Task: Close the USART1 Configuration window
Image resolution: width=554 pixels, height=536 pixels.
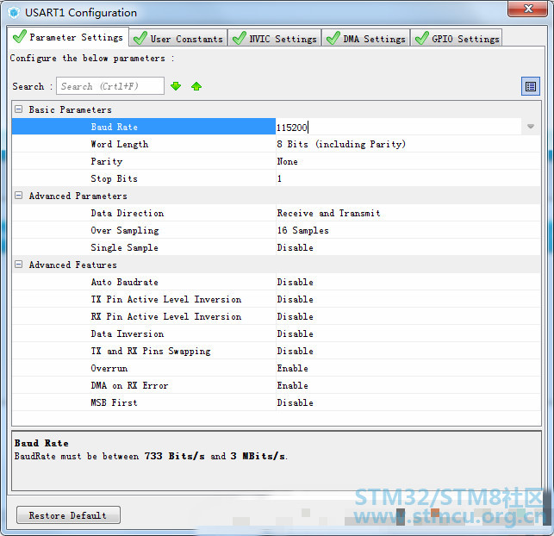Action: pos(528,9)
